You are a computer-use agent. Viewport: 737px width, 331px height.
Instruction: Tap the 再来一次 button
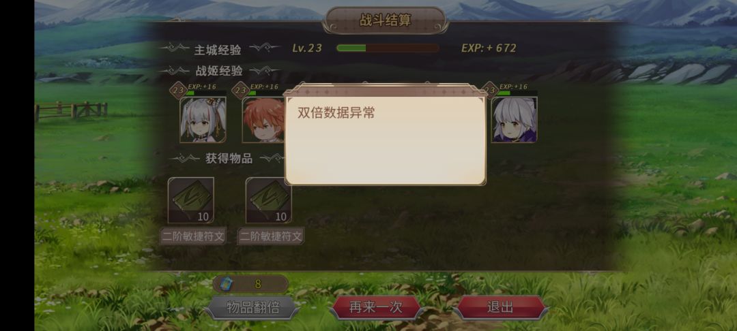pos(375,308)
